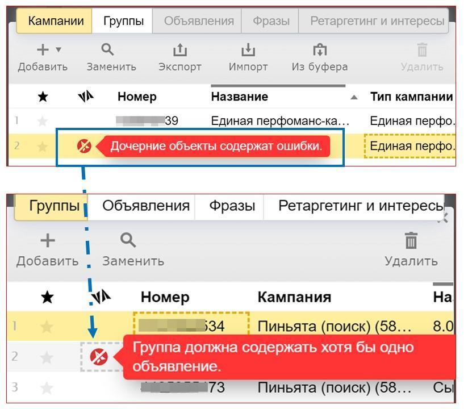Image resolution: width=468 pixels, height=409 pixels.
Task: Sort by 'Название' column header
Action: tap(240, 97)
